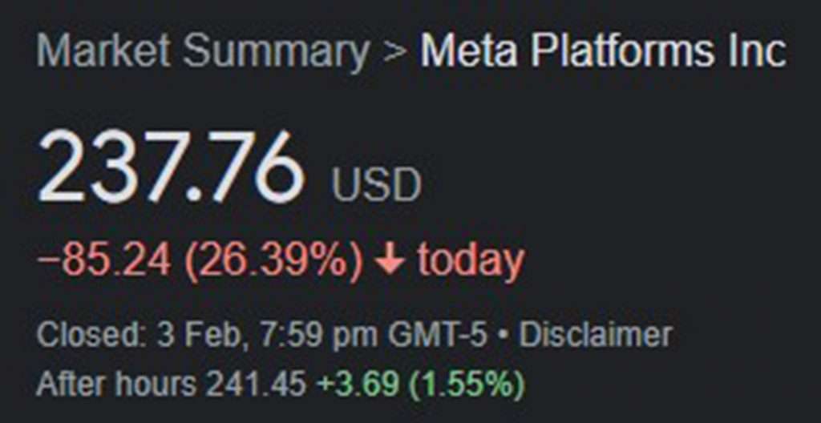Open the Market Summary breadcrumb link
Image resolution: width=821 pixels, height=423 pixels.
(x=203, y=51)
